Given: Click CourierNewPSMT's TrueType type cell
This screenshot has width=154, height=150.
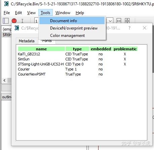Looking at the screenshot, I should click(73, 74).
